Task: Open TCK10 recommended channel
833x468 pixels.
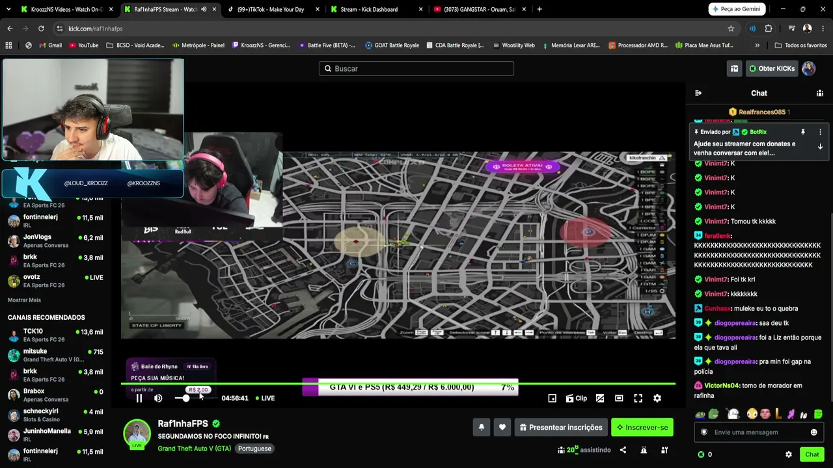Action: pos(55,335)
